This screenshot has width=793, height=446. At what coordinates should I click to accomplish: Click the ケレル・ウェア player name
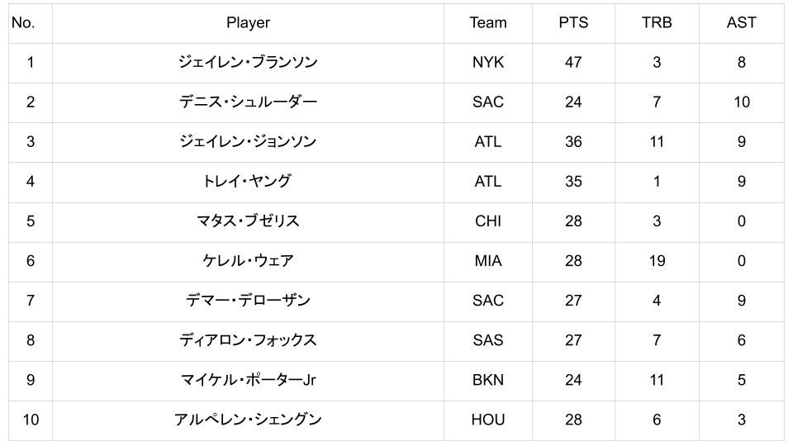pyautogui.click(x=248, y=261)
